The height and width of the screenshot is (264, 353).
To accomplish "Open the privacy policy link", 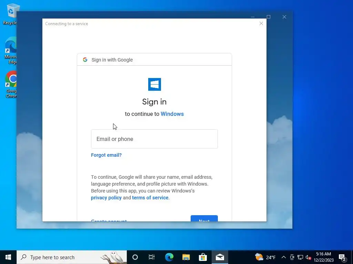I will (x=106, y=198).
